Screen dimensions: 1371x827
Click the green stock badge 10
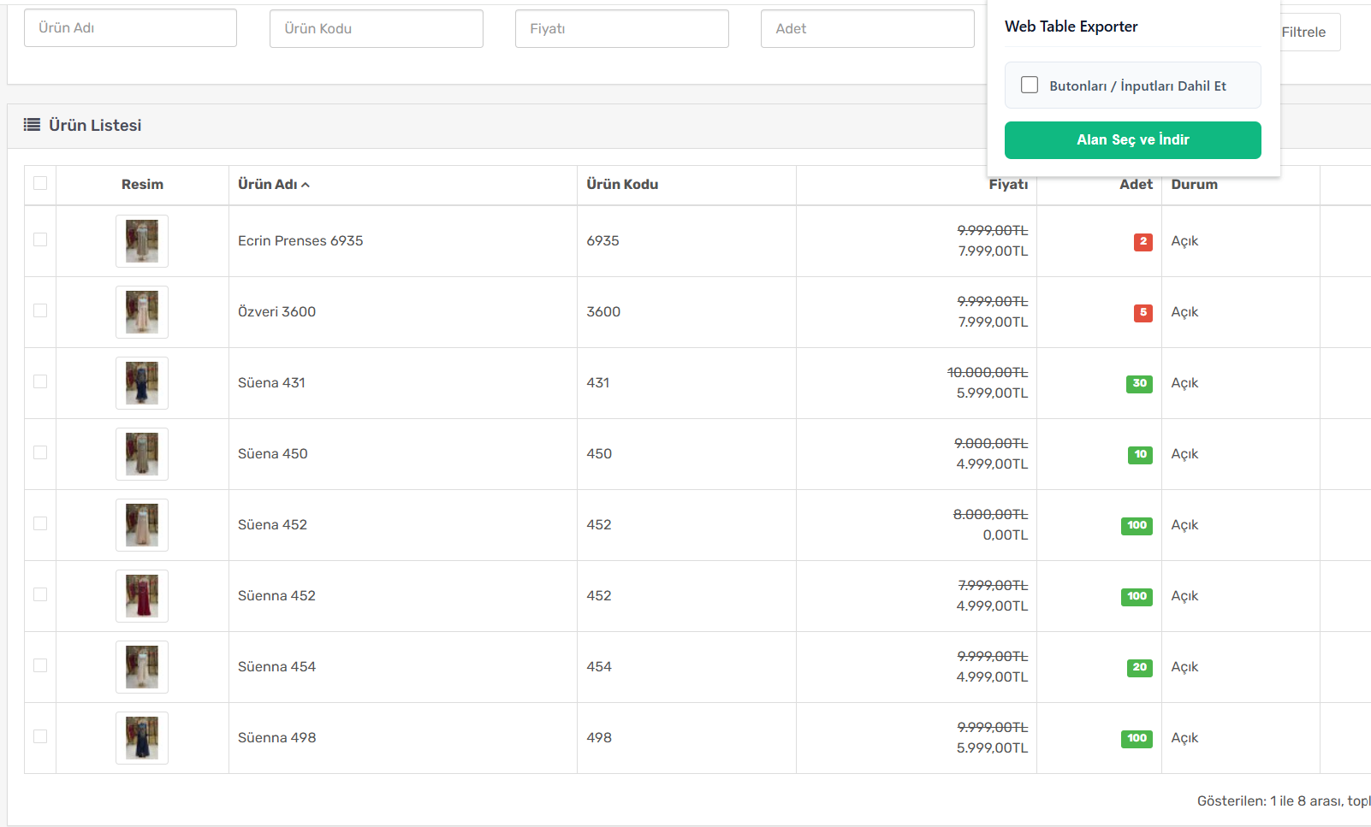coord(1140,455)
